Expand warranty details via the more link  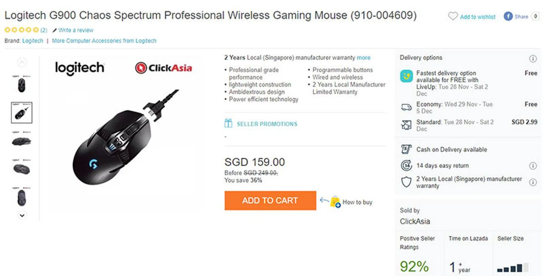[x=363, y=58]
